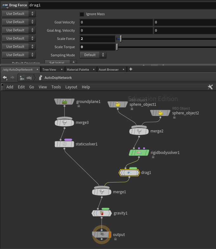Select the gravity1 force node
This screenshot has width=216, height=249.
(101, 213)
